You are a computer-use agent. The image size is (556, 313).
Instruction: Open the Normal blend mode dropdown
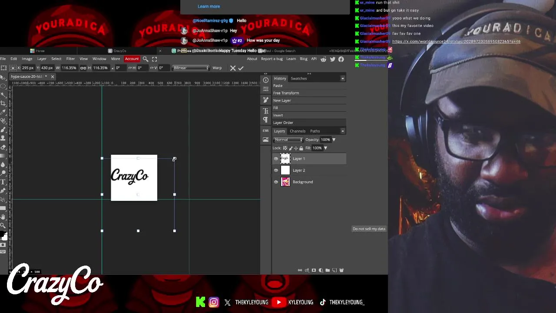pos(288,140)
